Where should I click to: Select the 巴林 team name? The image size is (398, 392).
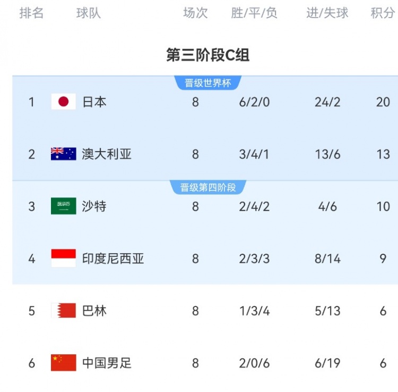click(x=94, y=311)
